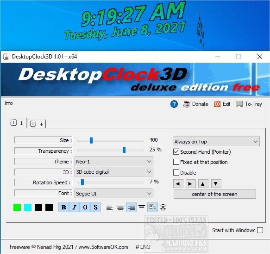The height and width of the screenshot is (254, 270).
Task: Center-align the clock text
Action: (x=120, y=207)
